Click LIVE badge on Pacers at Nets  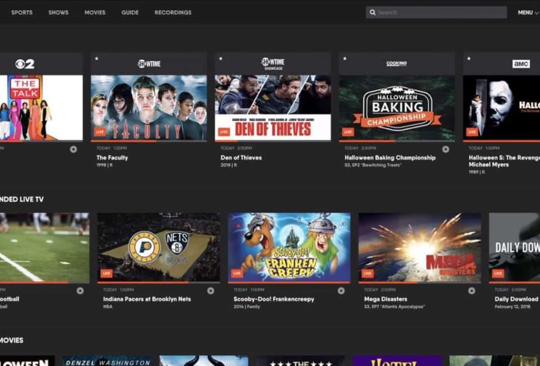point(106,273)
